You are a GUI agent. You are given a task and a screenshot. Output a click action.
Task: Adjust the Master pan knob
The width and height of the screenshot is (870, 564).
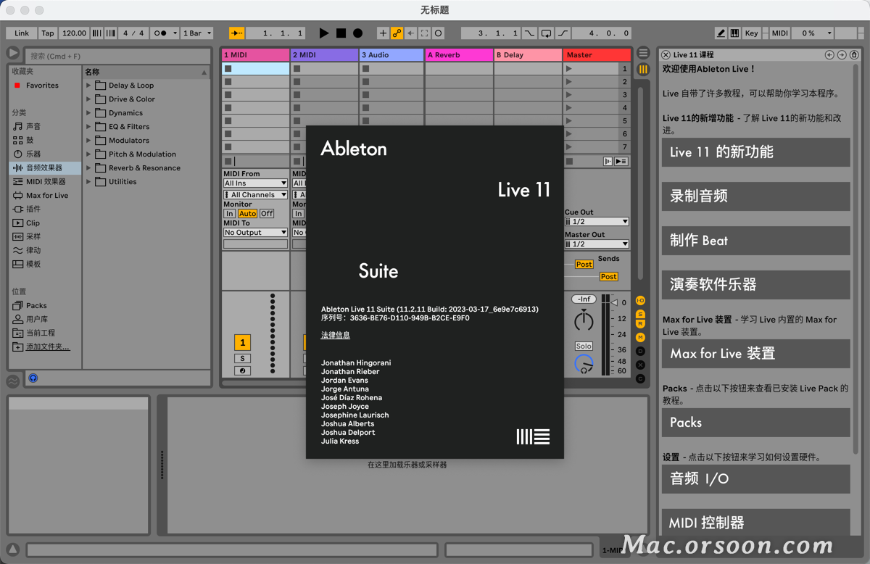pyautogui.click(x=584, y=320)
